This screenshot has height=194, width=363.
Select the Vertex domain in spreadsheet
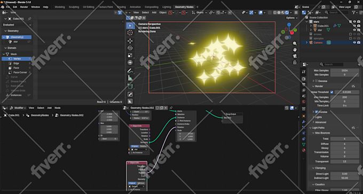[x=17, y=59]
